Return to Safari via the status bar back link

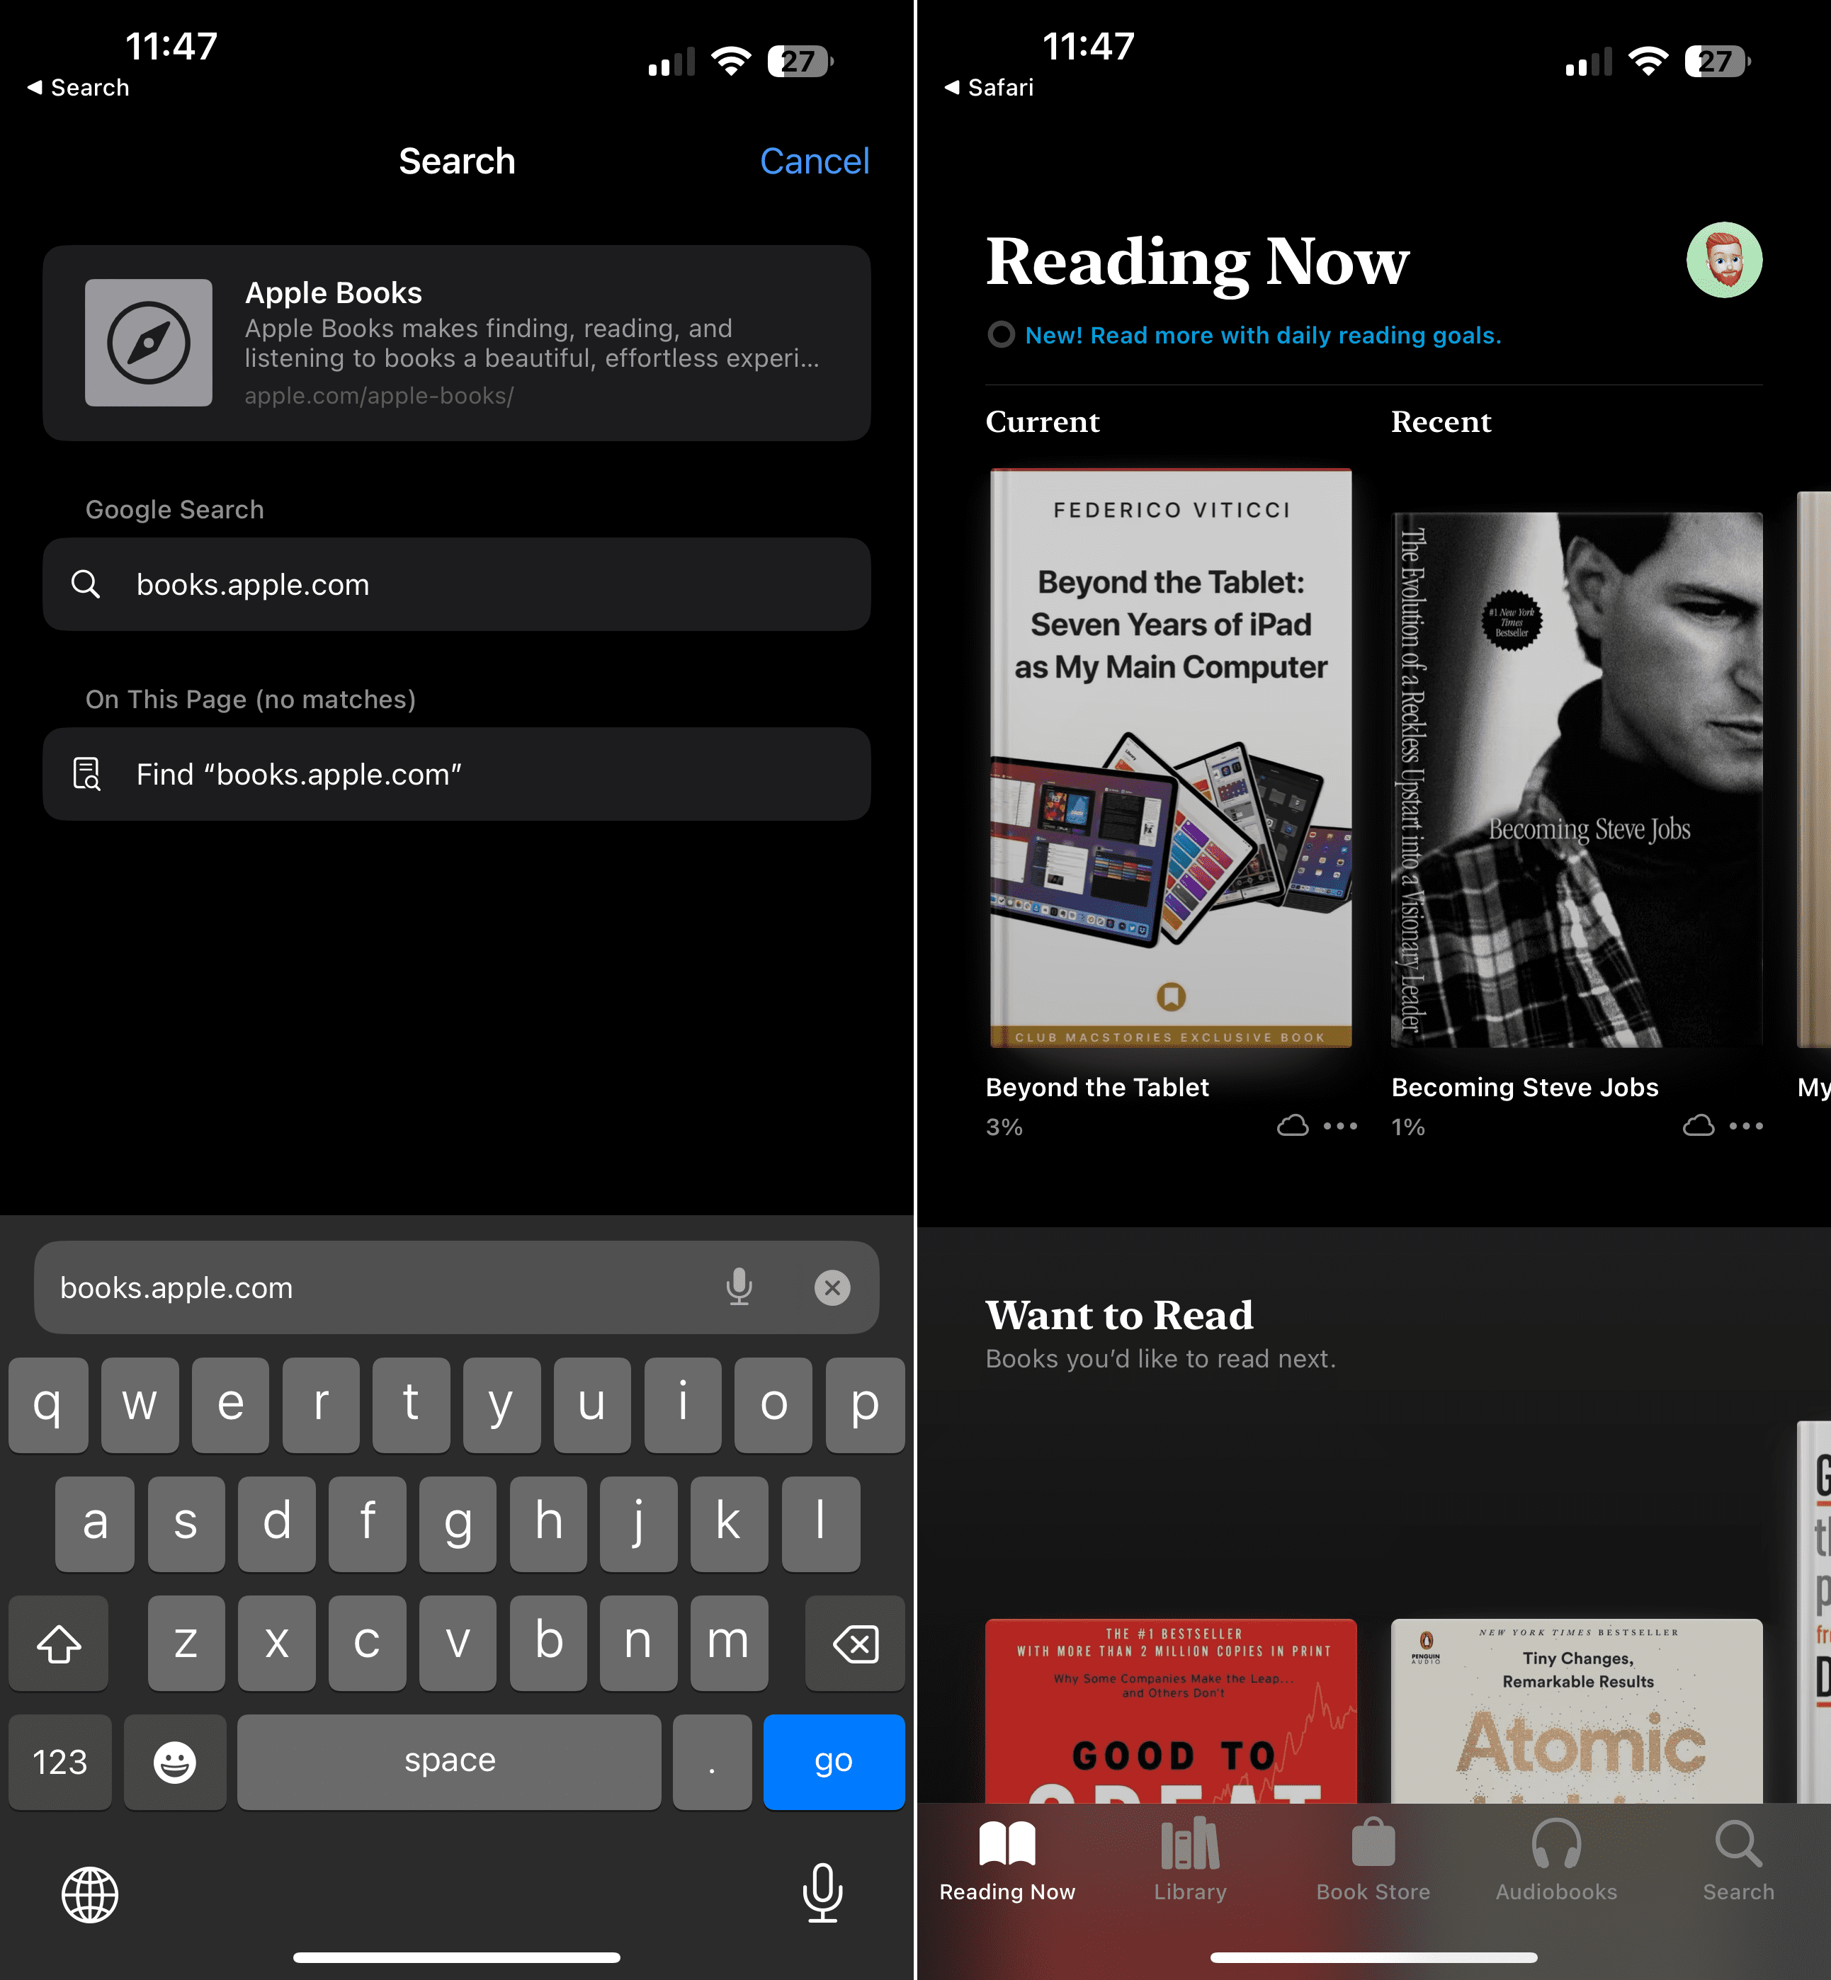989,88
